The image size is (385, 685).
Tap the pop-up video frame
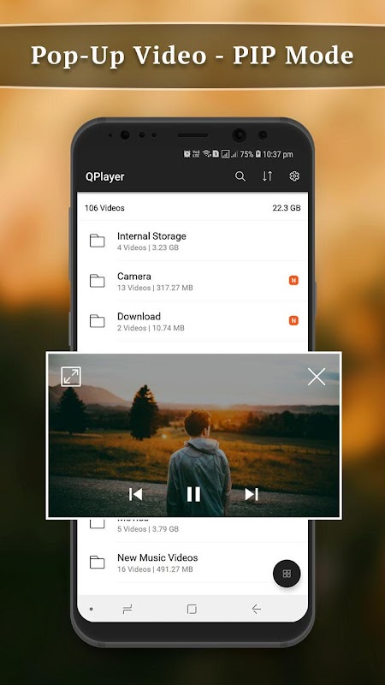click(193, 435)
